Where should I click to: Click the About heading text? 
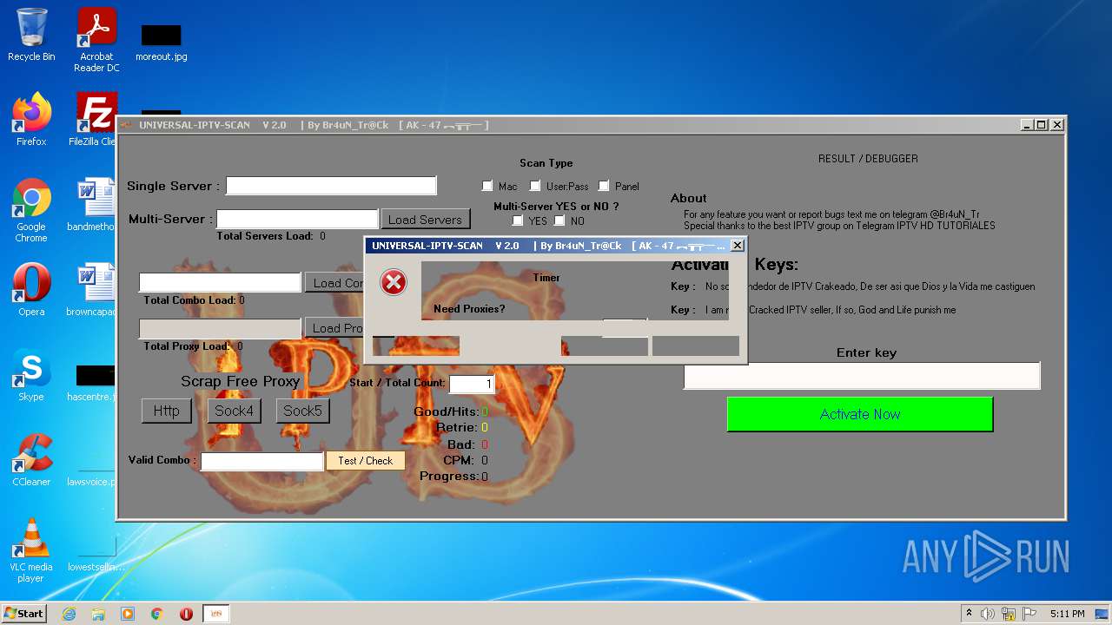pos(689,198)
